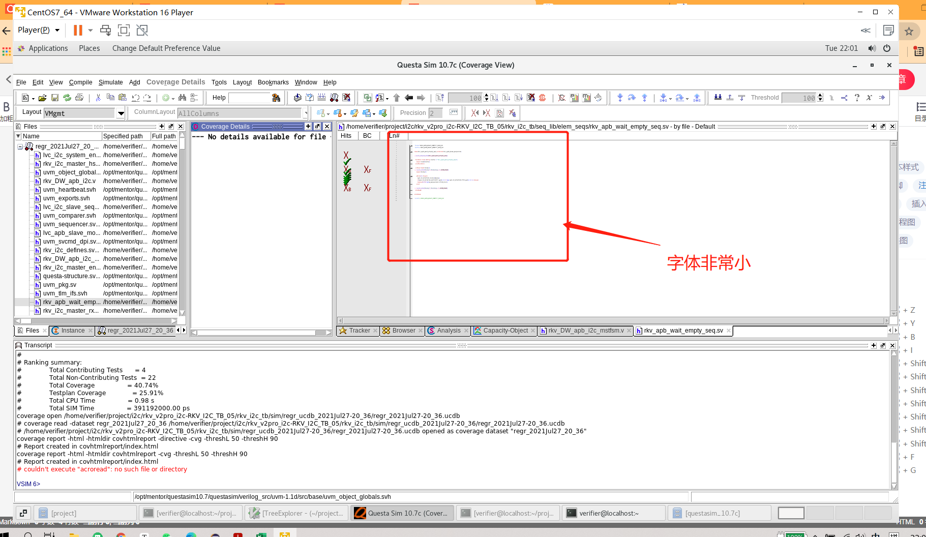
Task: Click the black back-arrow navigation icon
Action: point(409,98)
